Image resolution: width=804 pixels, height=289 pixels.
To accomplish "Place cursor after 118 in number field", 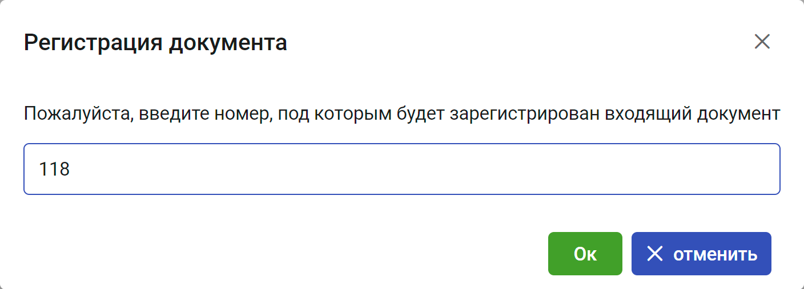I will [72, 169].
